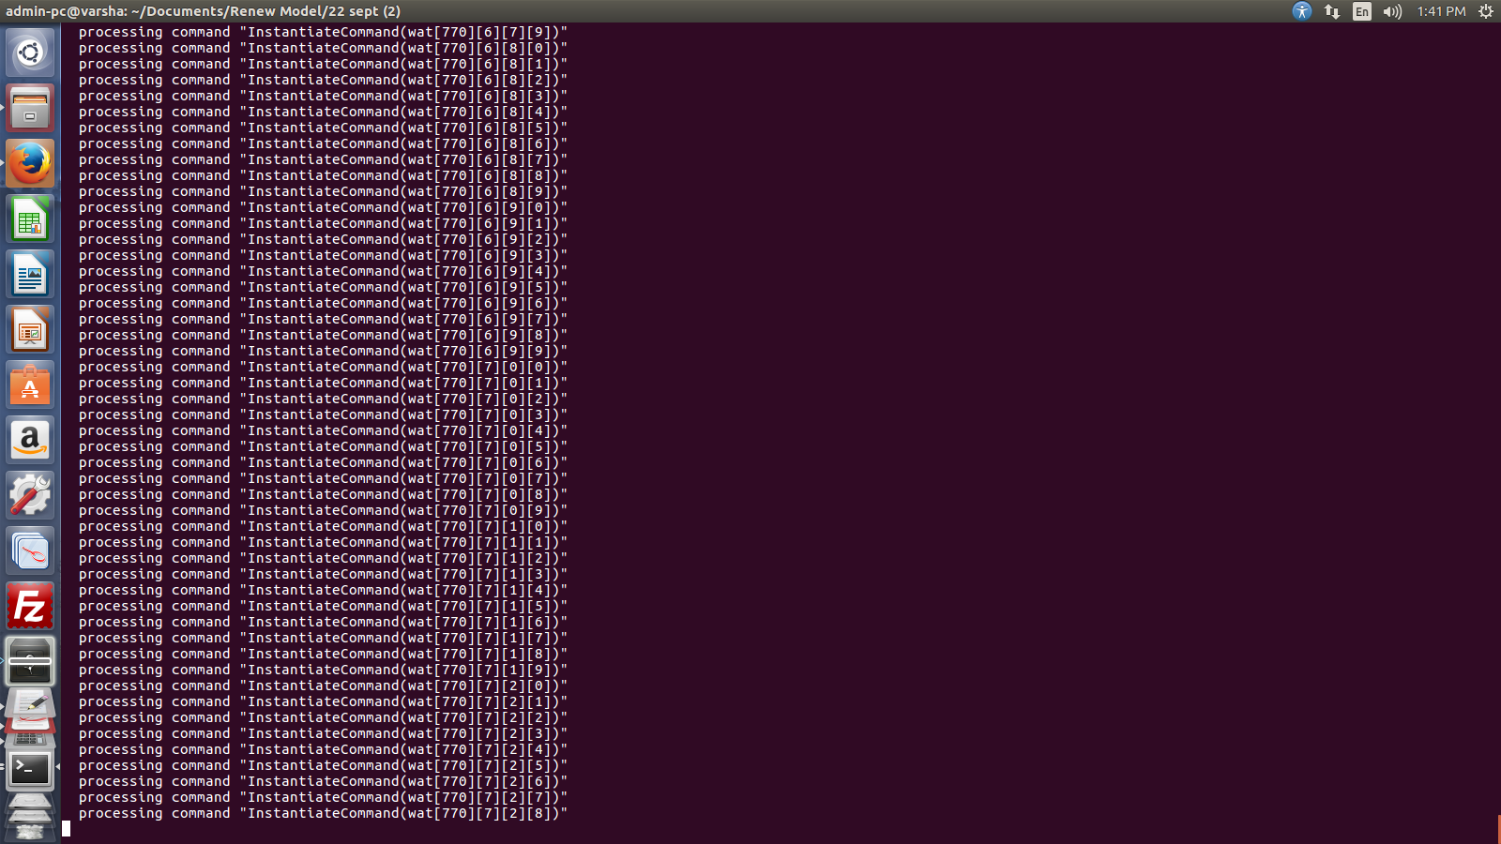The height and width of the screenshot is (844, 1501).
Task: Open the sound volume indicator
Action: (x=1392, y=11)
